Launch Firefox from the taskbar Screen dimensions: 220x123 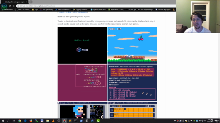tap(31, 121)
